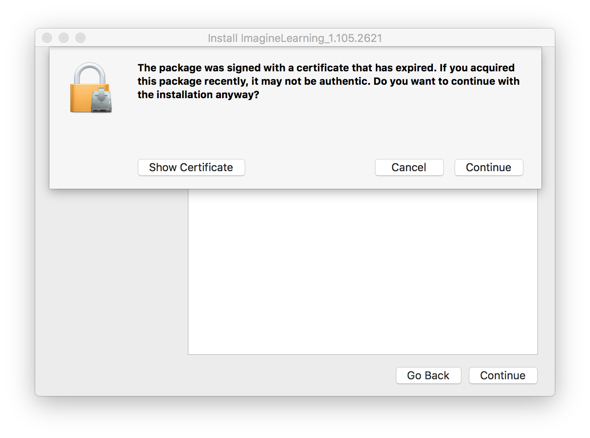Click the gray sidebar left of the content pane
Viewport: 590px width, 438px height.
(x=111, y=273)
